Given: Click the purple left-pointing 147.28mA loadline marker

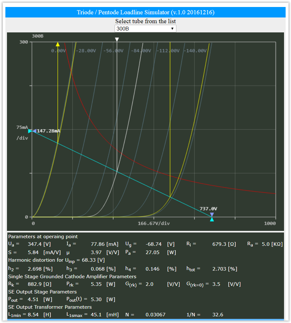Looking at the screenshot, I should 34,131.
